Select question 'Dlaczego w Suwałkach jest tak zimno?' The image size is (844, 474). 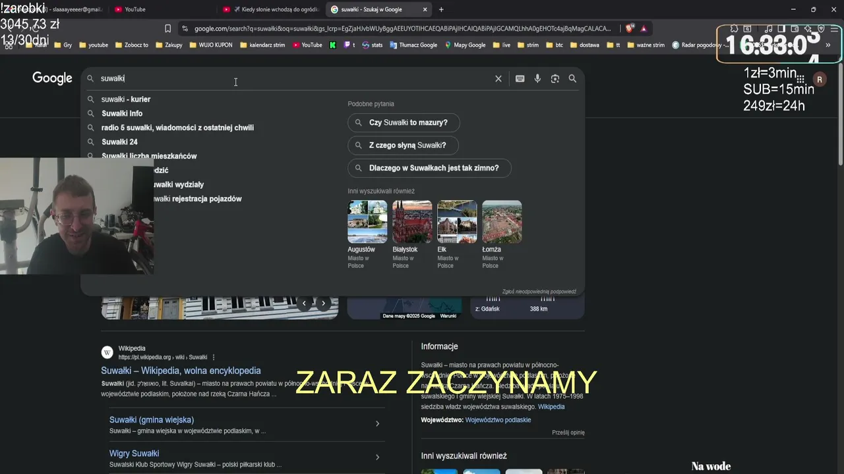(429, 168)
